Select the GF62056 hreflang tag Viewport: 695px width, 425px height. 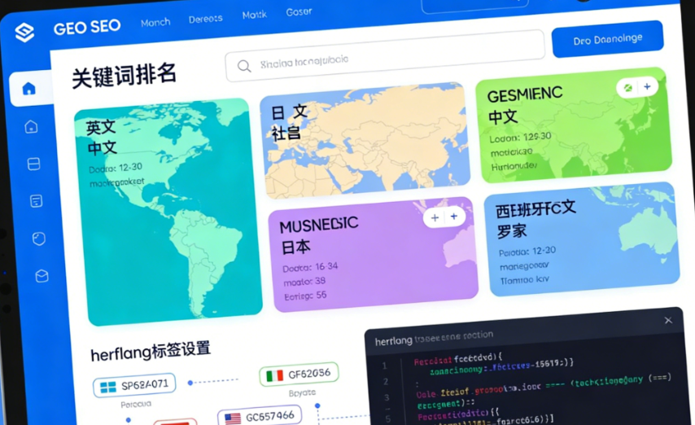coord(299,374)
